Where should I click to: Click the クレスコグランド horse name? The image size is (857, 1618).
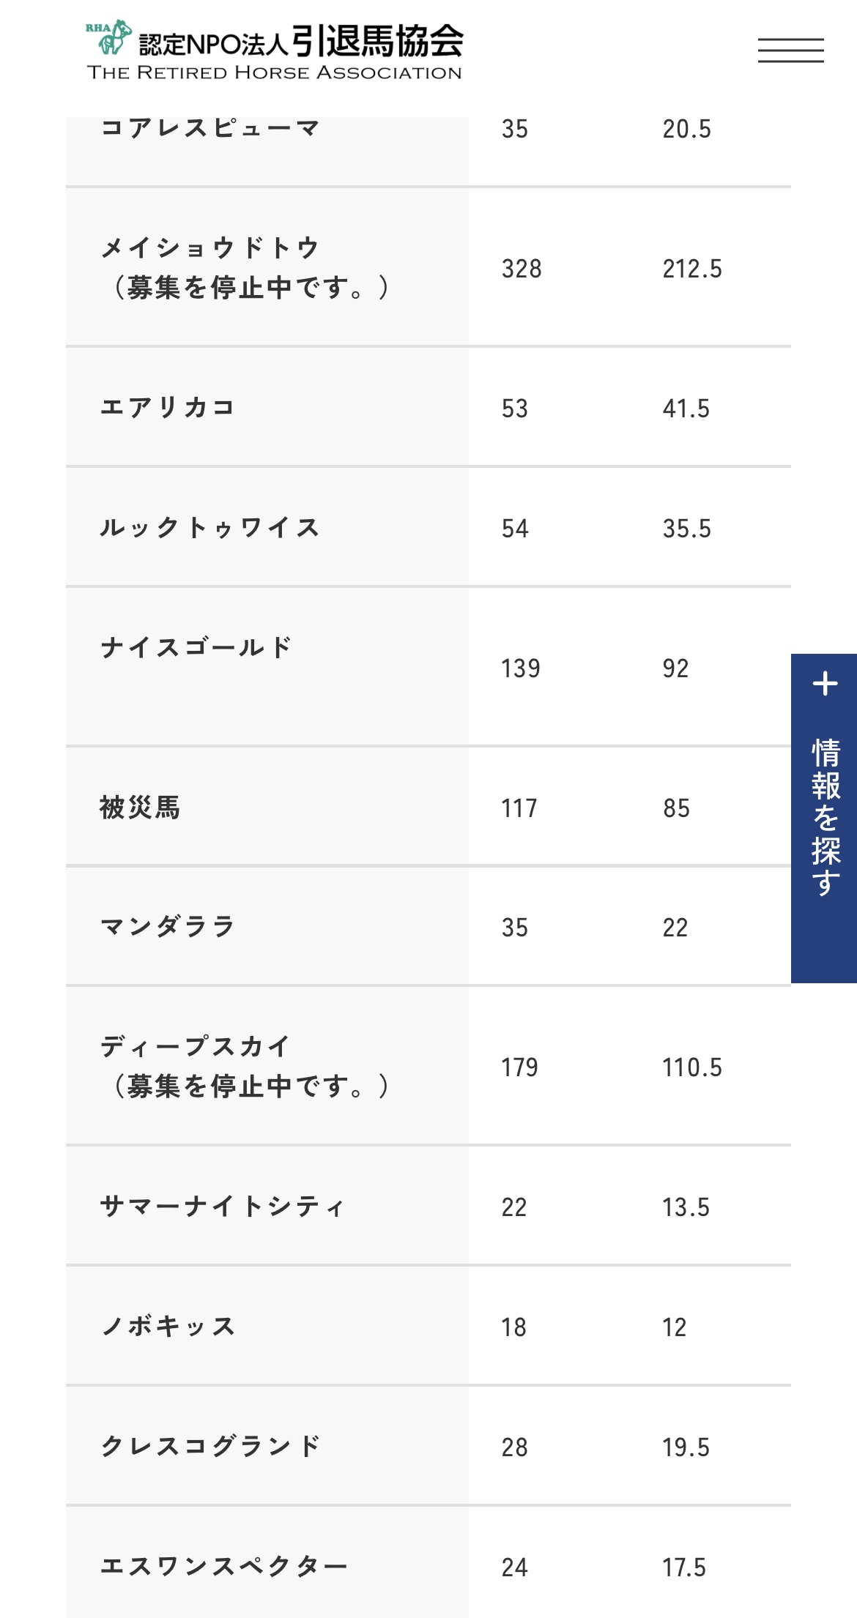coord(210,1446)
